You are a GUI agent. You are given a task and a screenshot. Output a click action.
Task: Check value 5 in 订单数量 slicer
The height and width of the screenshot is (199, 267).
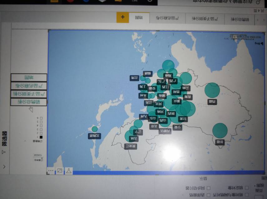coord(41,122)
